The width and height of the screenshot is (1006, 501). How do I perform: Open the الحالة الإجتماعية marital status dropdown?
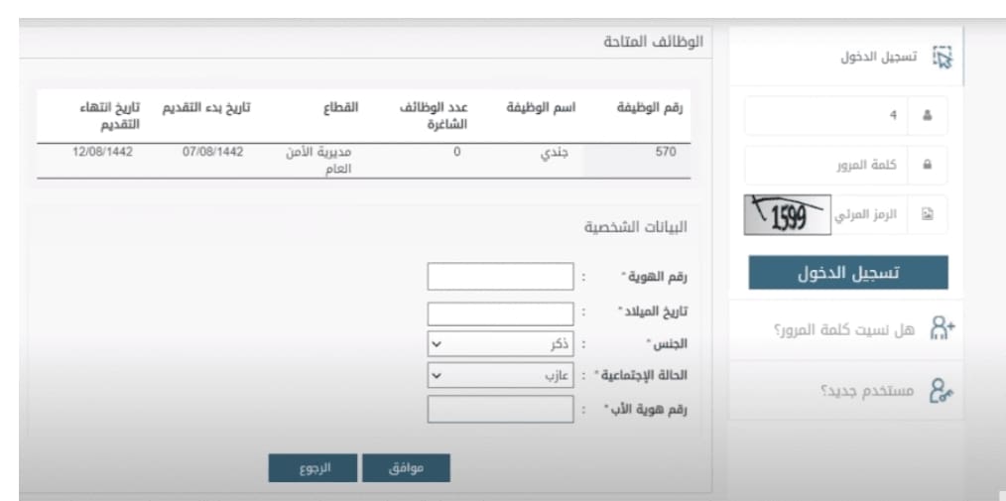(x=500, y=375)
